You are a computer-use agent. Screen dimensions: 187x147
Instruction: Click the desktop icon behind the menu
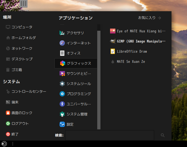click(x=24, y=4)
